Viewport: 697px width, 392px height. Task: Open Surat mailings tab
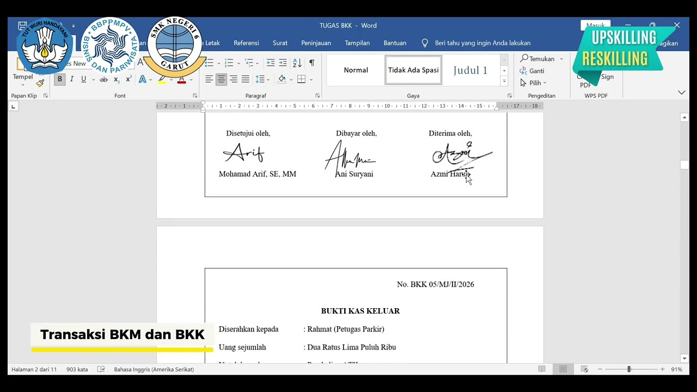(280, 43)
